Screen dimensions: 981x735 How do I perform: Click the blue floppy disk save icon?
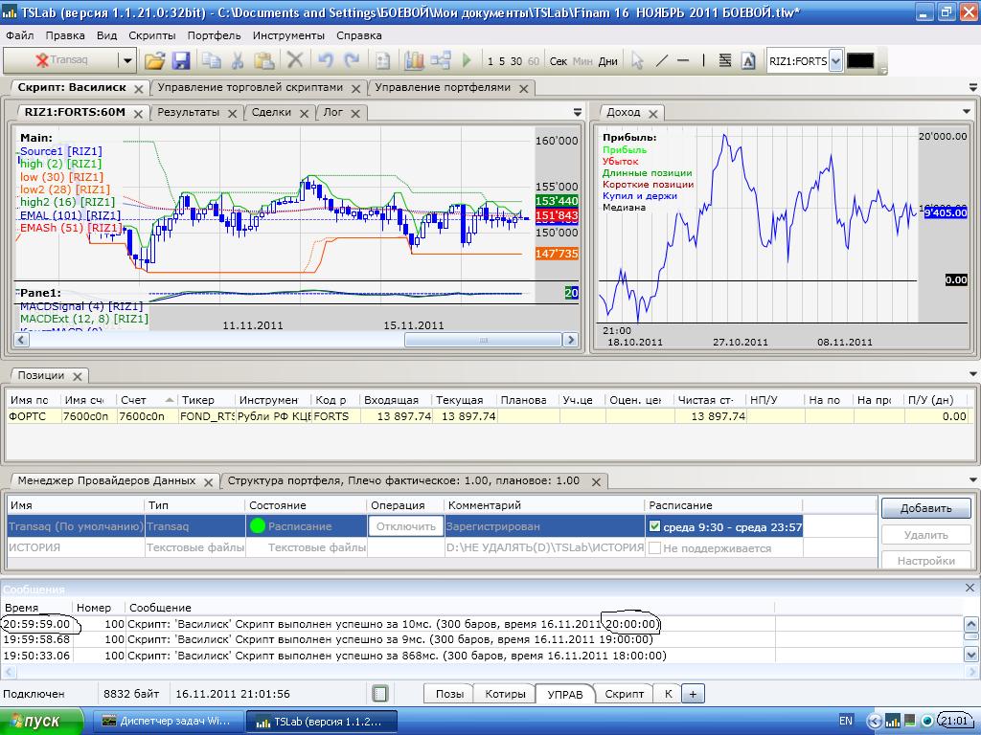tap(181, 60)
